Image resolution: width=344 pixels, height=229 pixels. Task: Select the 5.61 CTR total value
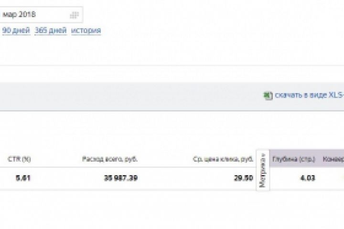23,178
